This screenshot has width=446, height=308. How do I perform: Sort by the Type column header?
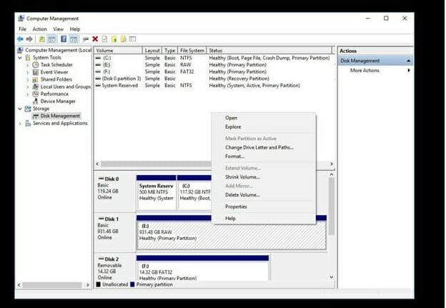click(170, 50)
